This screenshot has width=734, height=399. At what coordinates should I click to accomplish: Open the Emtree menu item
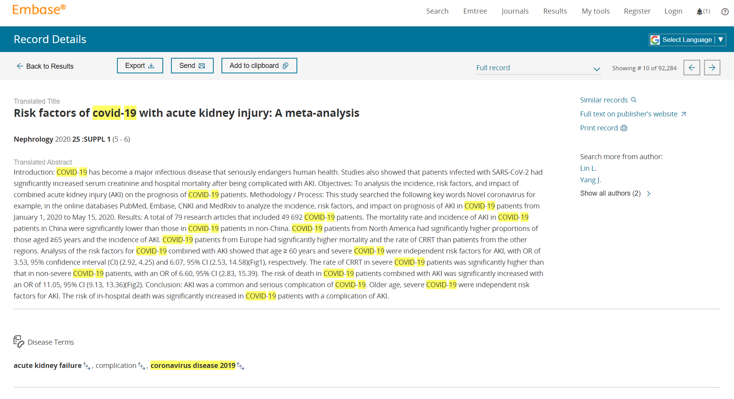[x=475, y=11]
